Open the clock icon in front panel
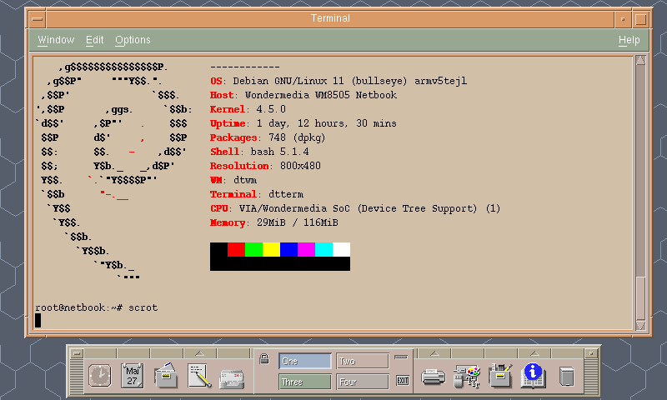The height and width of the screenshot is (400, 667). pos(100,376)
